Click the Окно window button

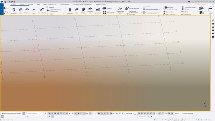pyautogui.click(x=210, y=11)
